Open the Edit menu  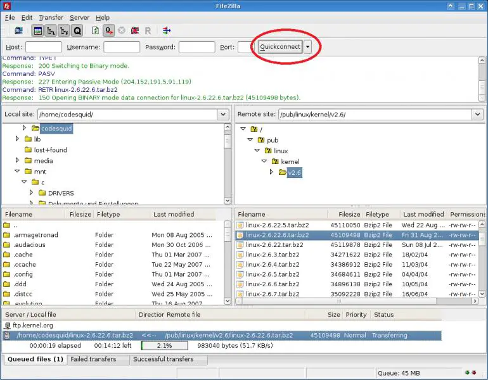27,18
